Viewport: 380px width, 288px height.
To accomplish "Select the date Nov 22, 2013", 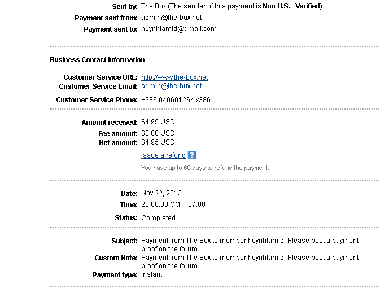I will pos(161,193).
